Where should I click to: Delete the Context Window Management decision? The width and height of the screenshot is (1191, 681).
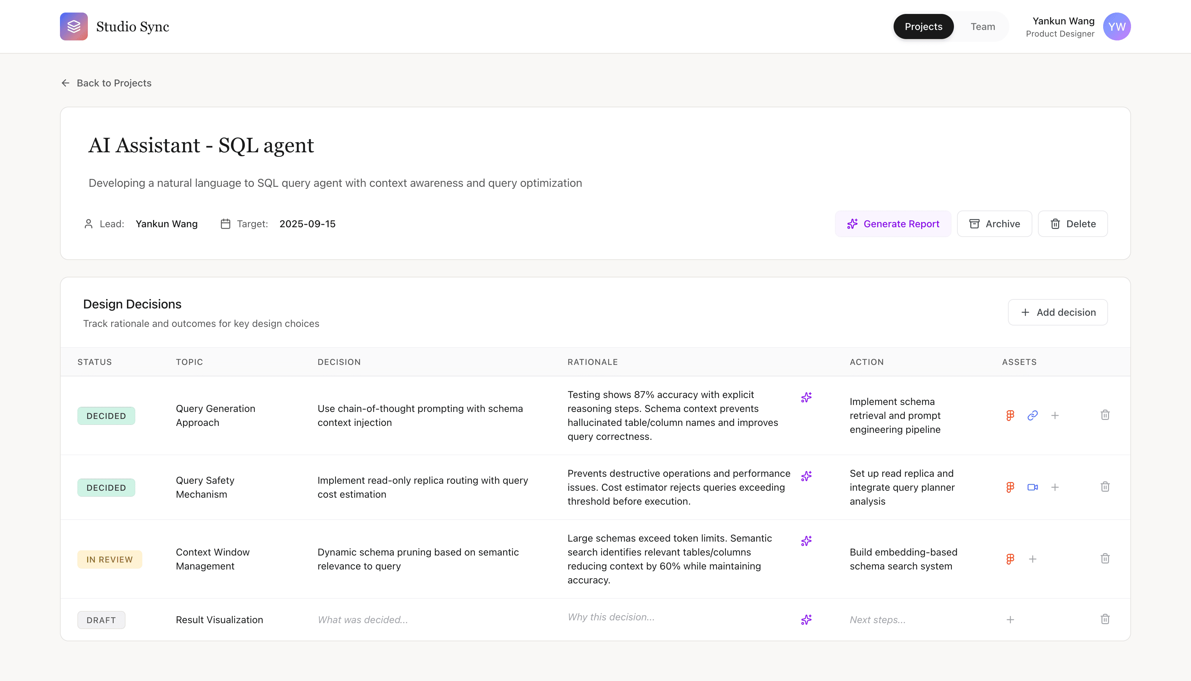[x=1105, y=558]
